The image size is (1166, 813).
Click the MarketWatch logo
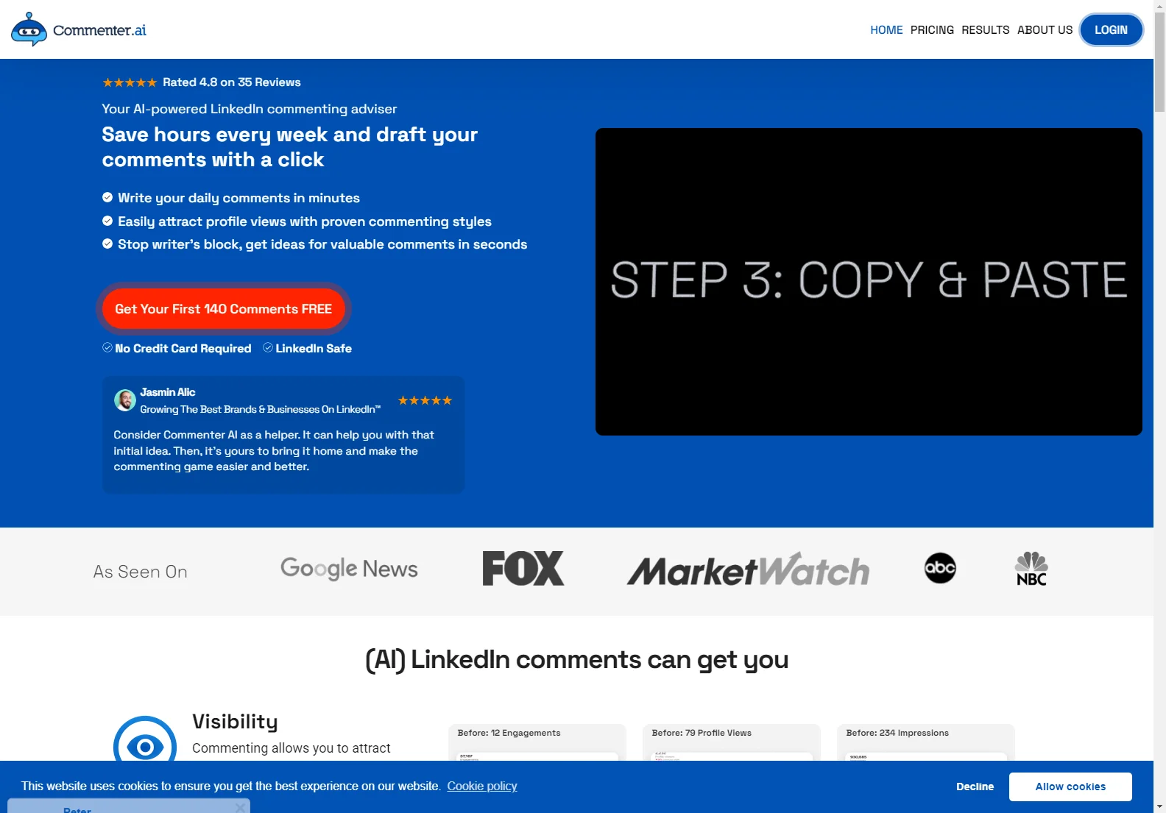tap(748, 569)
